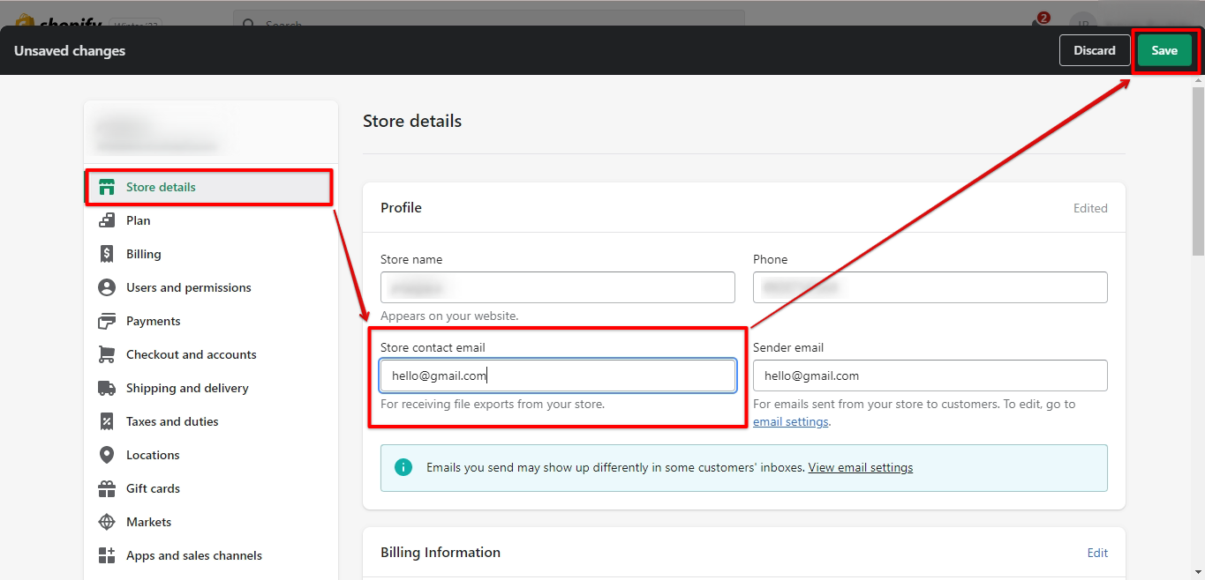Save the unsaved changes
Screen dimensions: 1205x580
(1164, 50)
